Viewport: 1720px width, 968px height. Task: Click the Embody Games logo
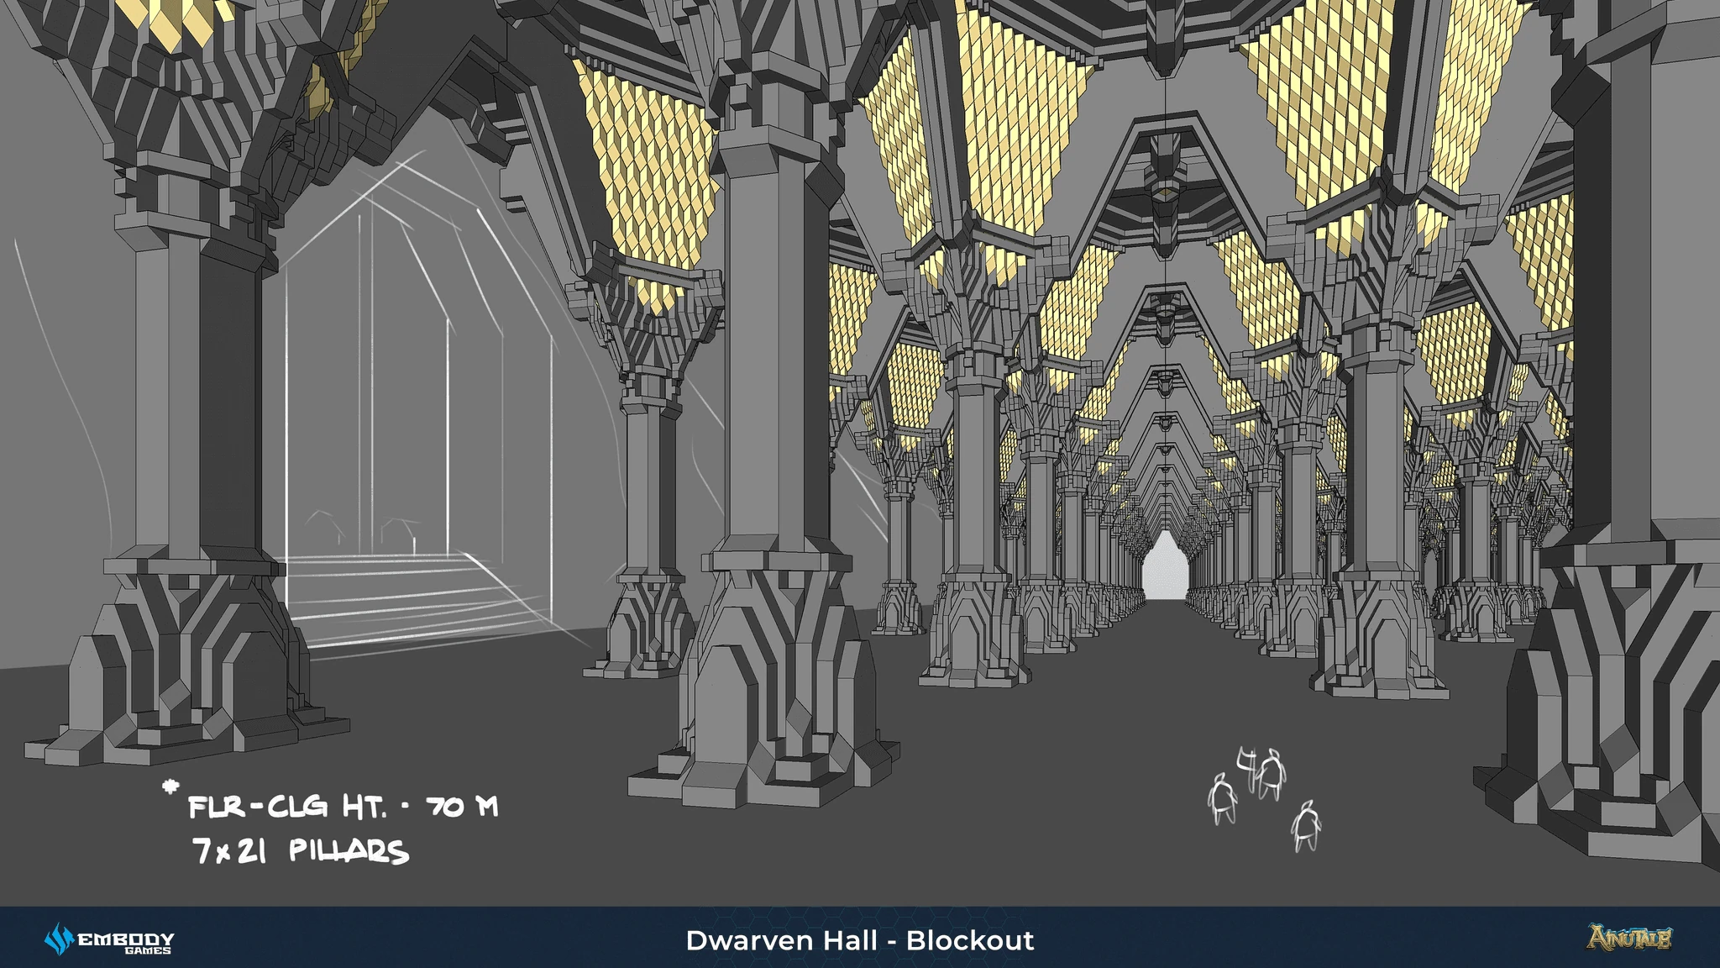pos(109,939)
